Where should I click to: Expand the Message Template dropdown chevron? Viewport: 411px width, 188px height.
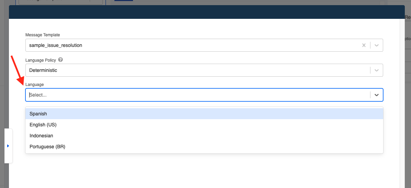coord(377,45)
